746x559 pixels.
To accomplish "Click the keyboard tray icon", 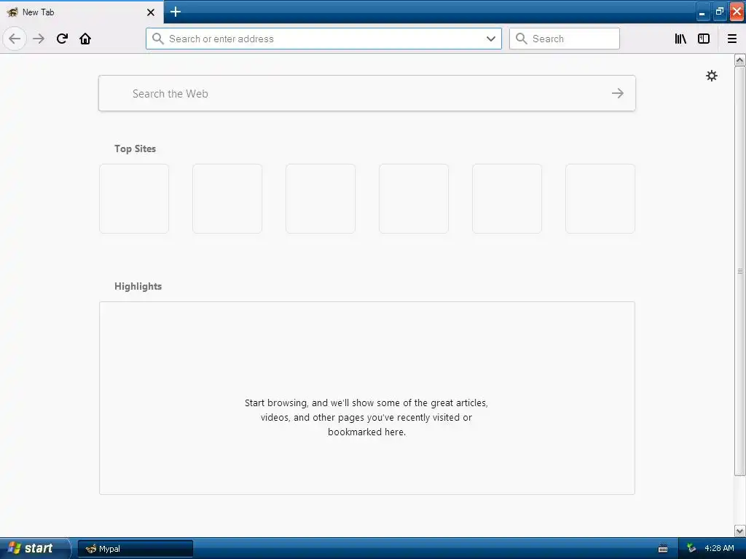I will click(663, 549).
